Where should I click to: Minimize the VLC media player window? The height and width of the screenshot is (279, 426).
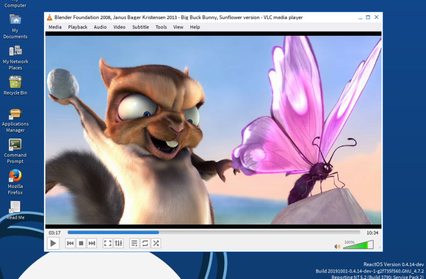[x=360, y=18]
